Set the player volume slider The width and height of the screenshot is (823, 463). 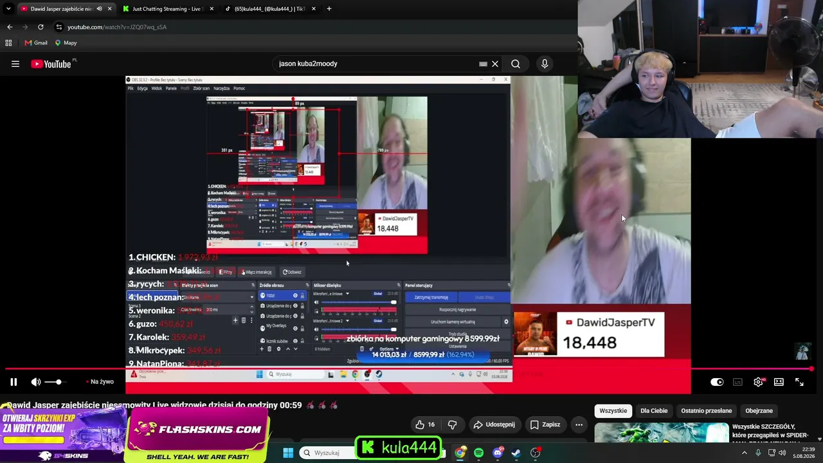click(55, 382)
